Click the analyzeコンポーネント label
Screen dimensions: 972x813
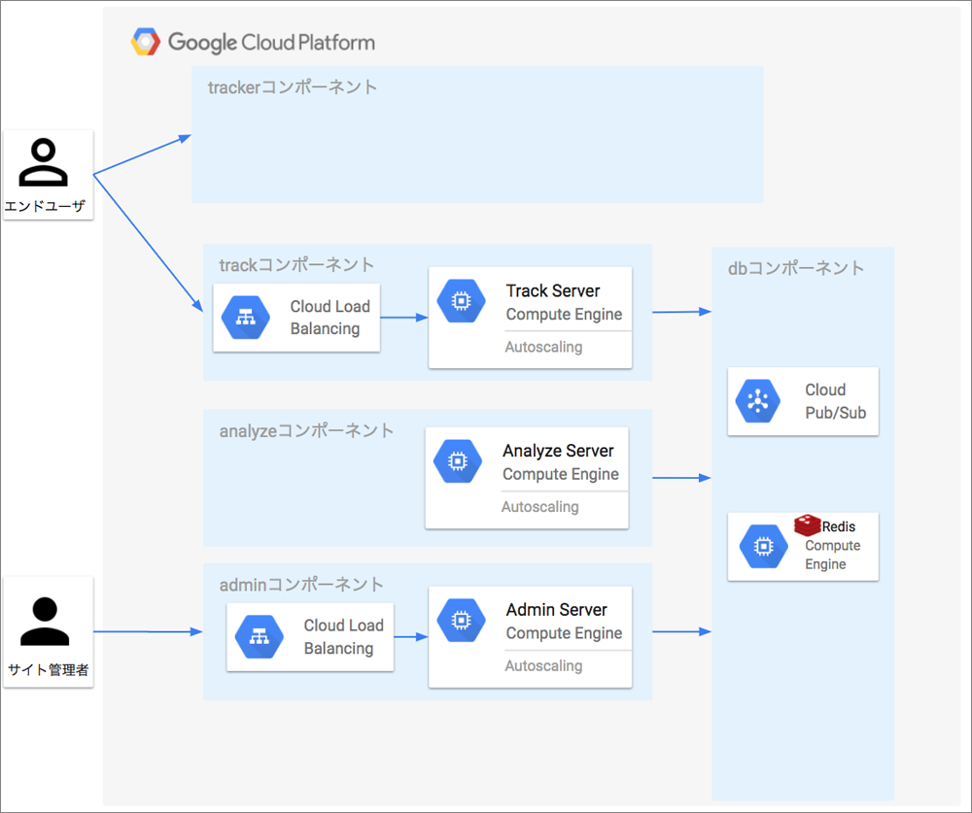[306, 430]
